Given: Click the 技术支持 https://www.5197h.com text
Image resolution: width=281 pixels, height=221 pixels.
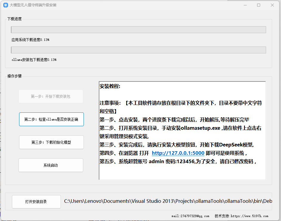Looking at the screenshot, I should coord(241,216).
